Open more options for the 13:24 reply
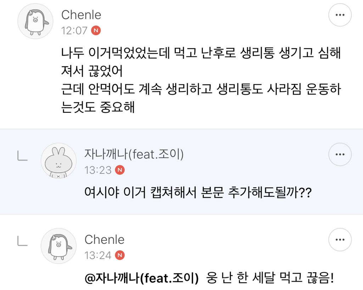Screen dimensions: 363x290 pyautogui.click(x=340, y=240)
